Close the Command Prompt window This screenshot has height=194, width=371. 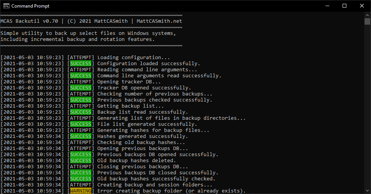pyautogui.click(x=362, y=6)
